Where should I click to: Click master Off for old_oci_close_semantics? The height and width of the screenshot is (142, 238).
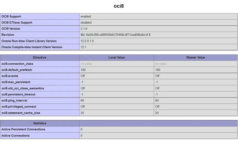[157, 88]
